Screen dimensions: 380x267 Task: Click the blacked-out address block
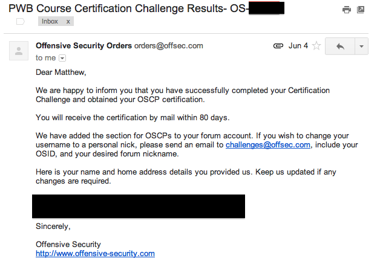[139, 206]
